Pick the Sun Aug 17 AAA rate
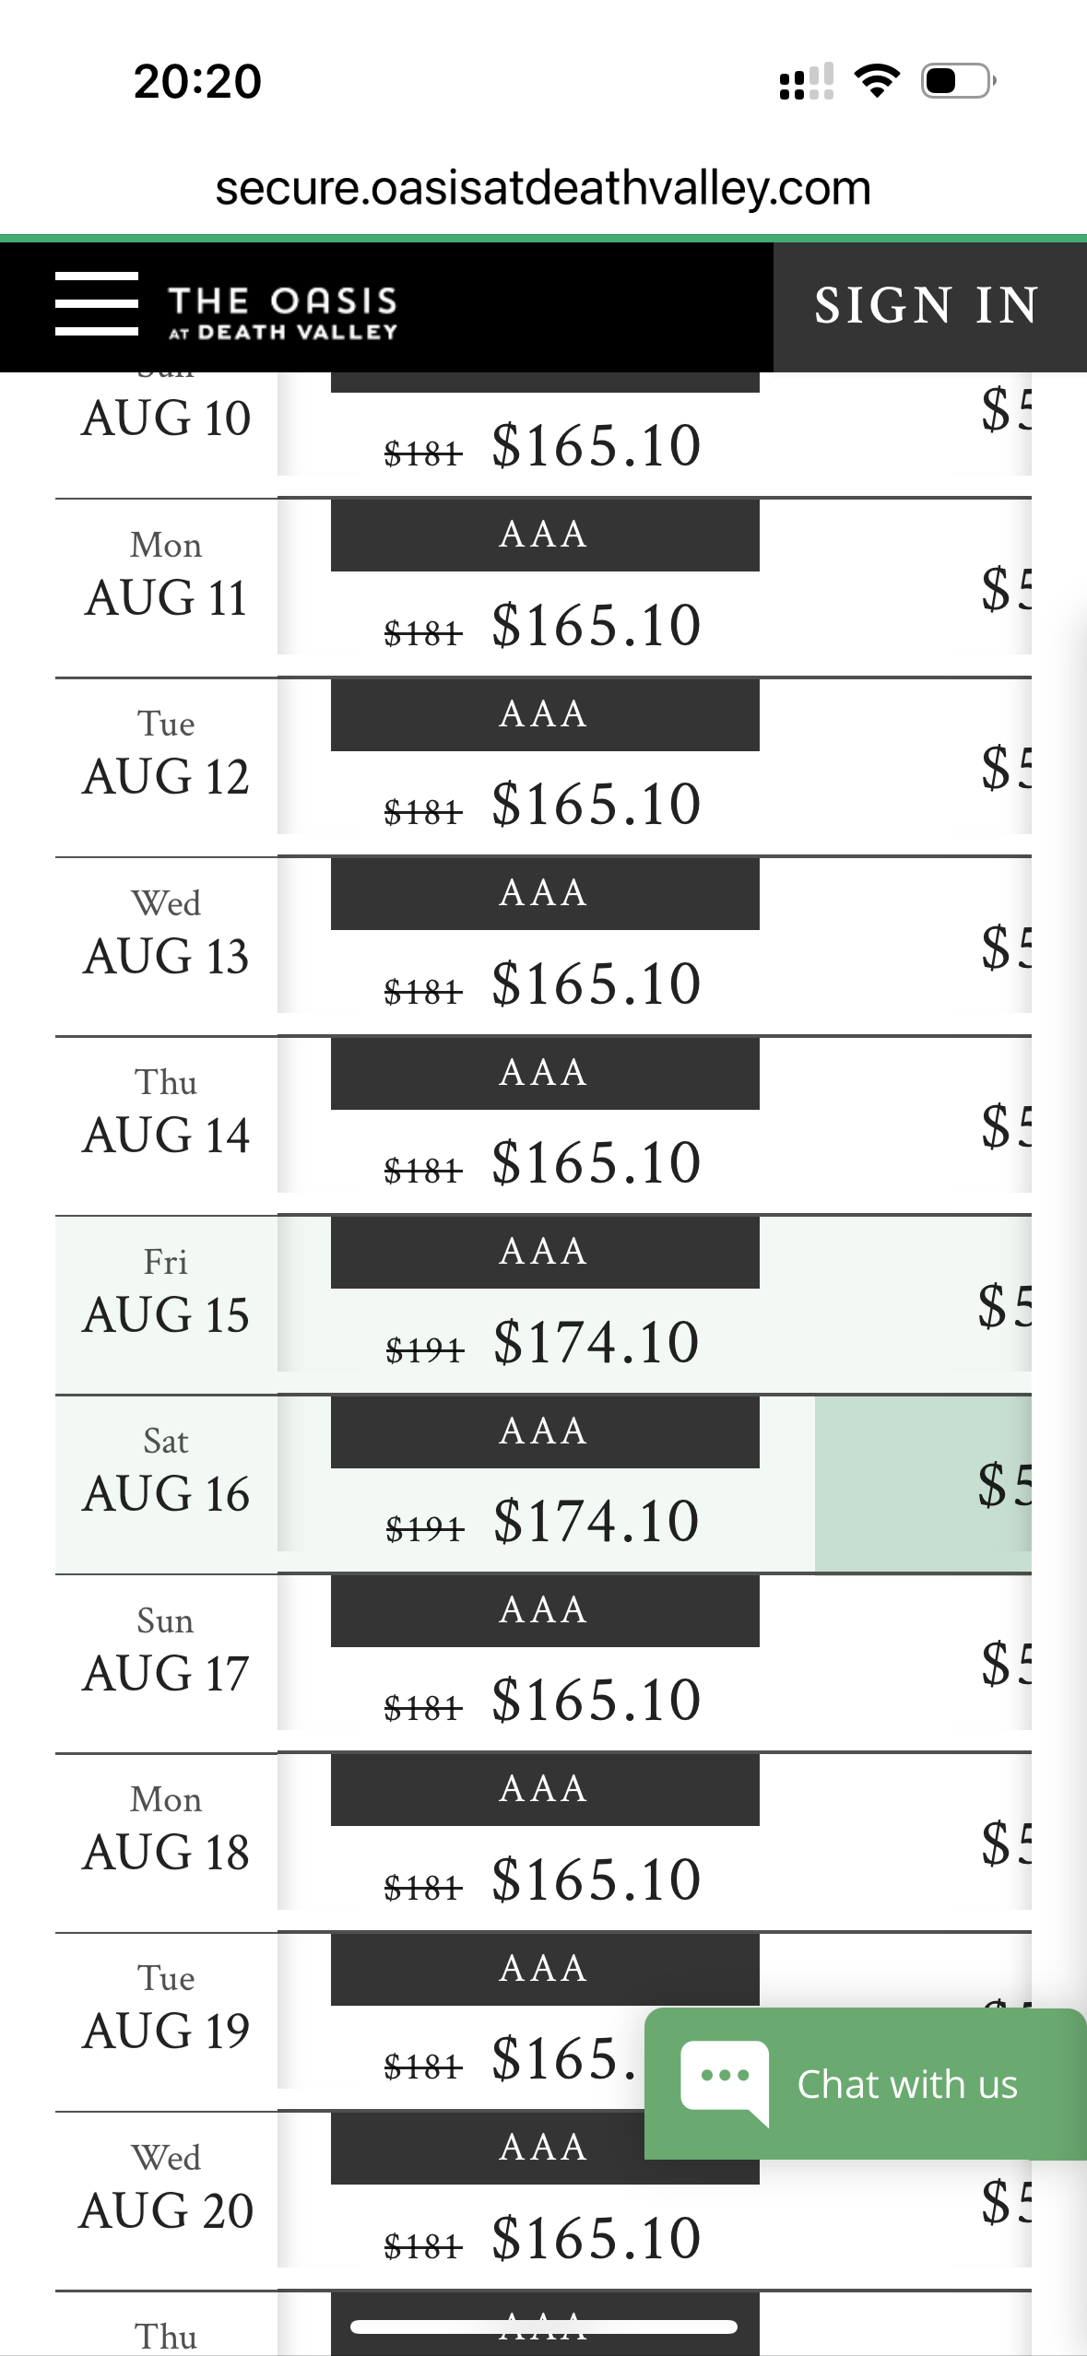 click(x=544, y=1666)
